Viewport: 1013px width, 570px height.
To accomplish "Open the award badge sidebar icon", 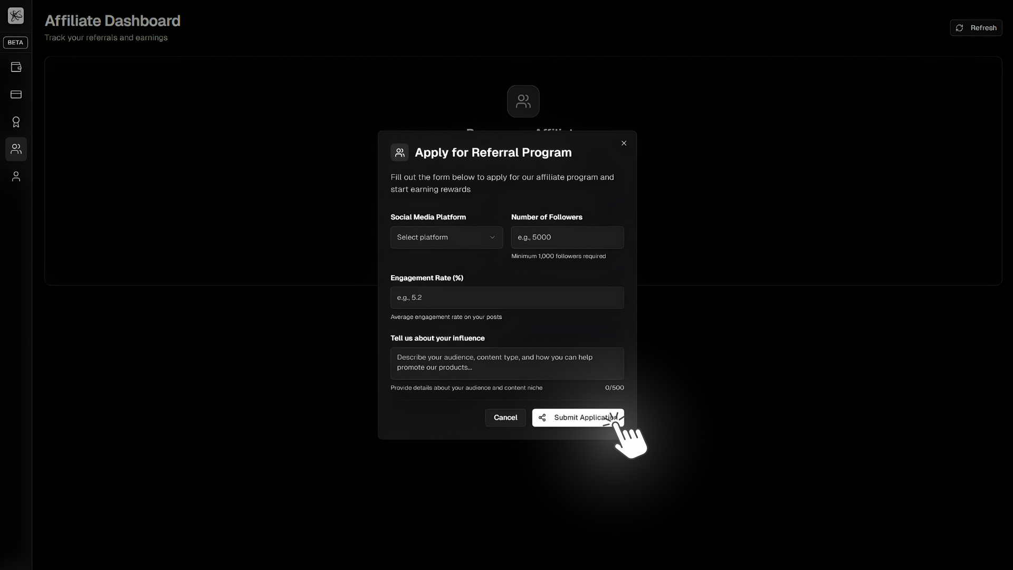I will (x=16, y=122).
